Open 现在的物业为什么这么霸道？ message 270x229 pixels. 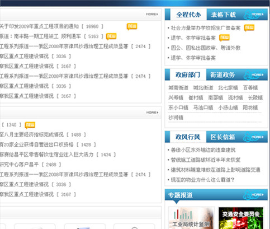tap(202, 180)
